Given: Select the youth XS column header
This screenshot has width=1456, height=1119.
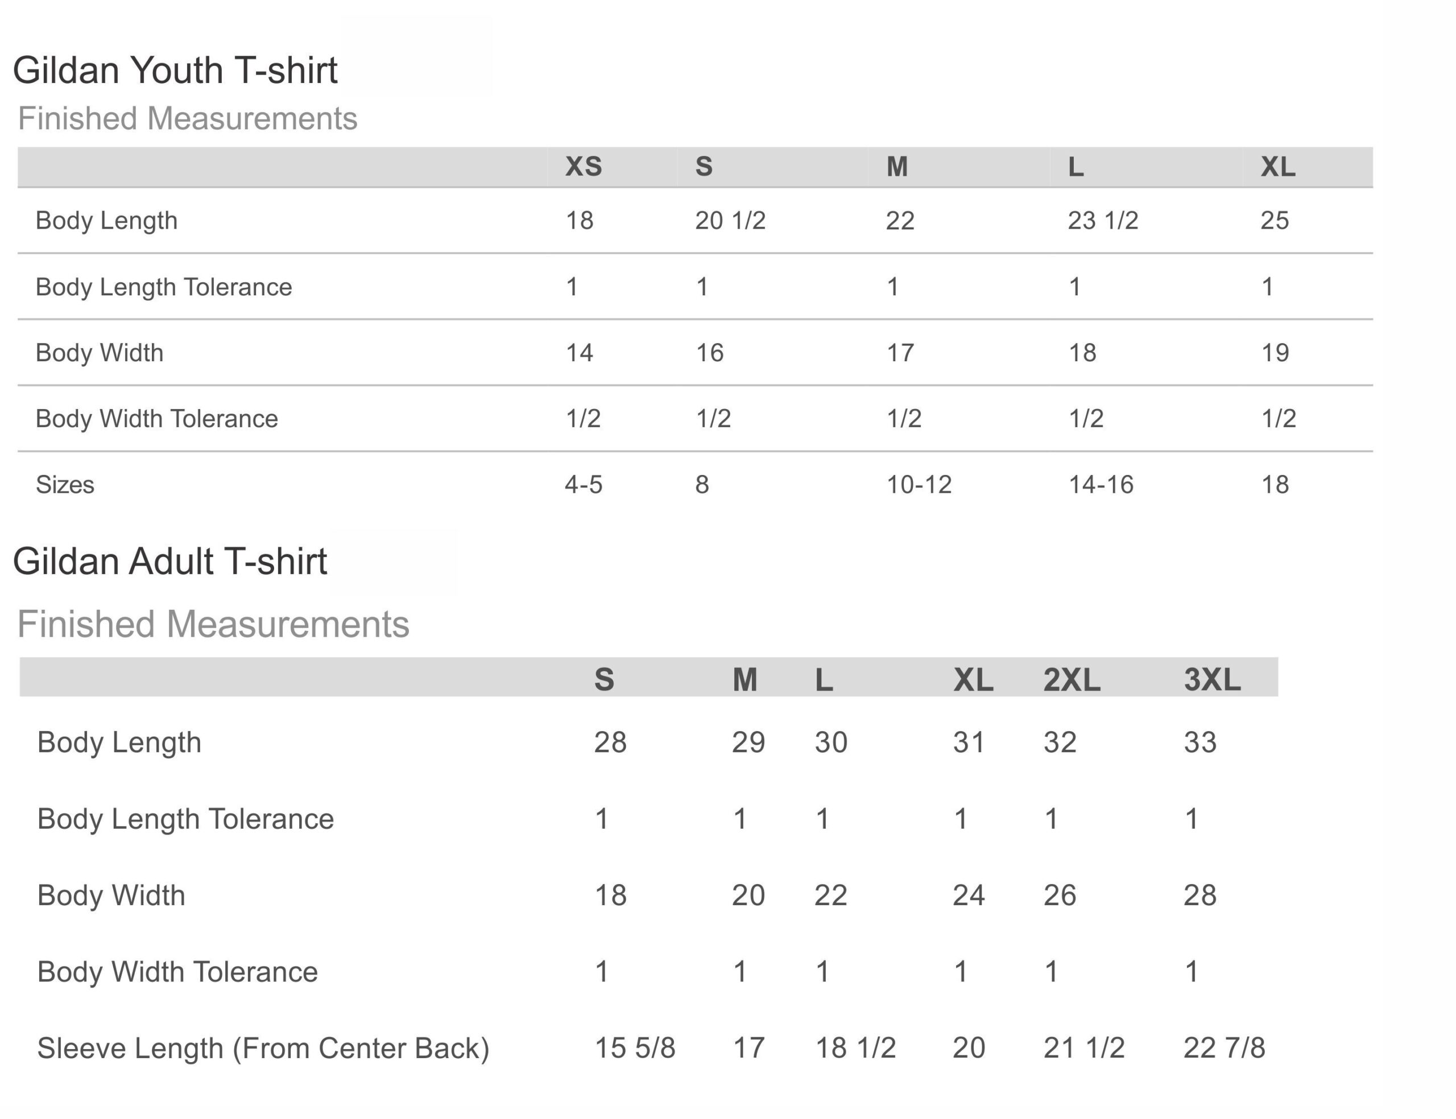Looking at the screenshot, I should (584, 167).
